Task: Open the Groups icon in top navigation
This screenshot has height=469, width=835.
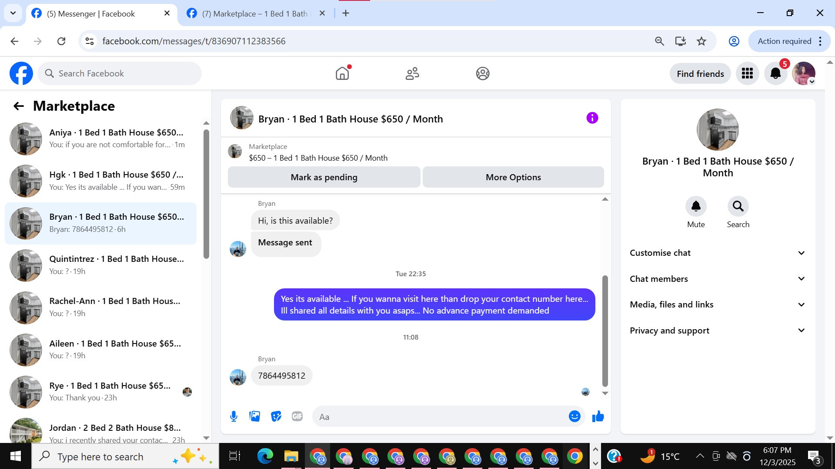Action: point(482,73)
